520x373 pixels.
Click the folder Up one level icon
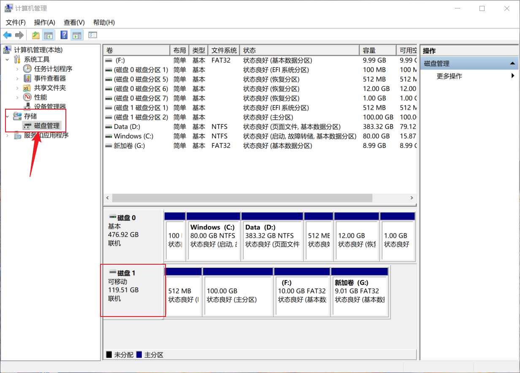coord(36,35)
